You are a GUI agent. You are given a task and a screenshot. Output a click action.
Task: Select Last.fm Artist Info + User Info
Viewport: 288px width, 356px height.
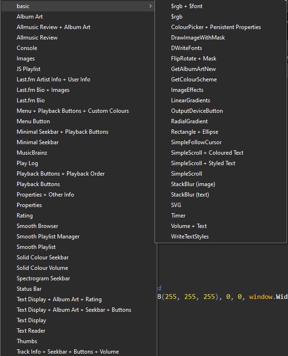point(53,79)
